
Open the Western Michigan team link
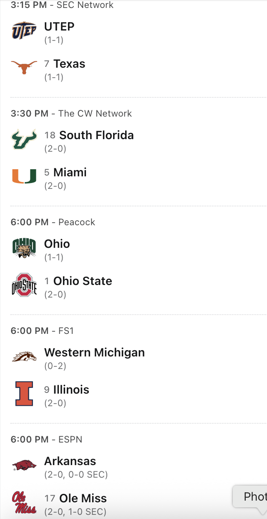pos(94,353)
